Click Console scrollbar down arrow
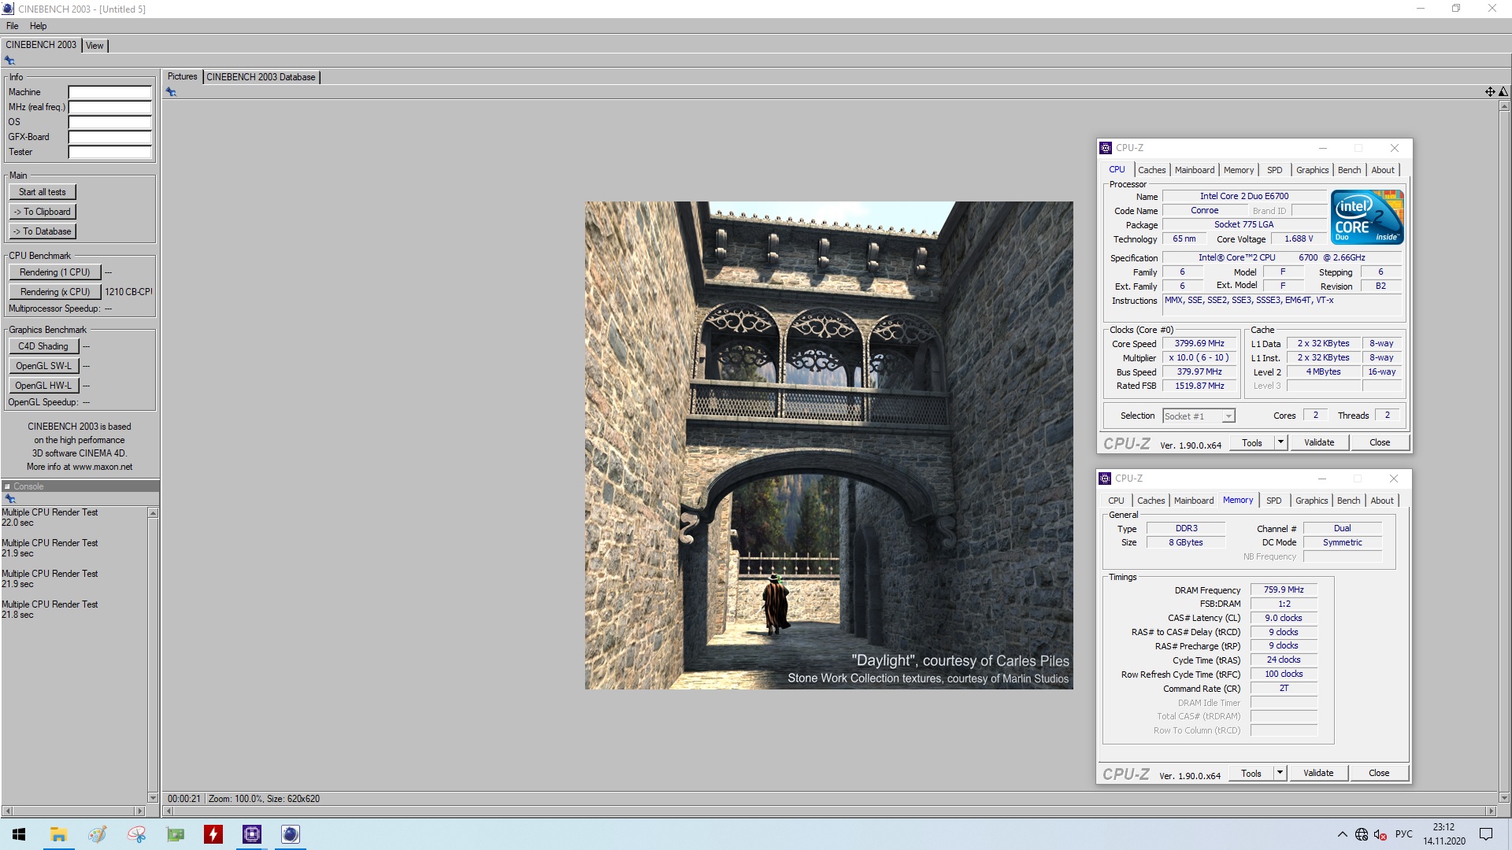The image size is (1512, 850). 153,797
